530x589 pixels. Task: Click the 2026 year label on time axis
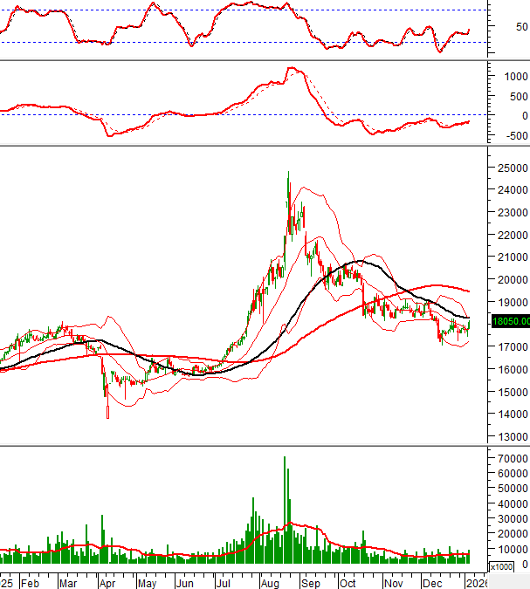tap(477, 582)
